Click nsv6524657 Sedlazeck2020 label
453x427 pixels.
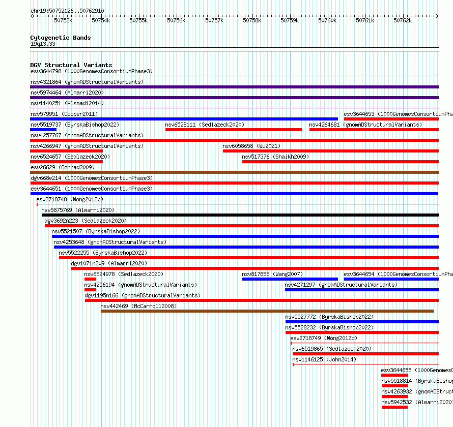[70, 157]
